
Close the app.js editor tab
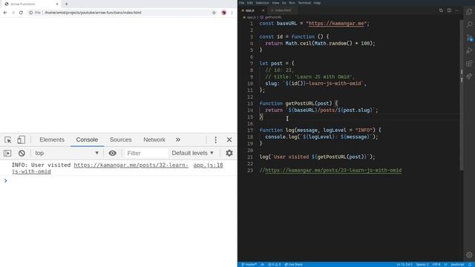click(263, 10)
